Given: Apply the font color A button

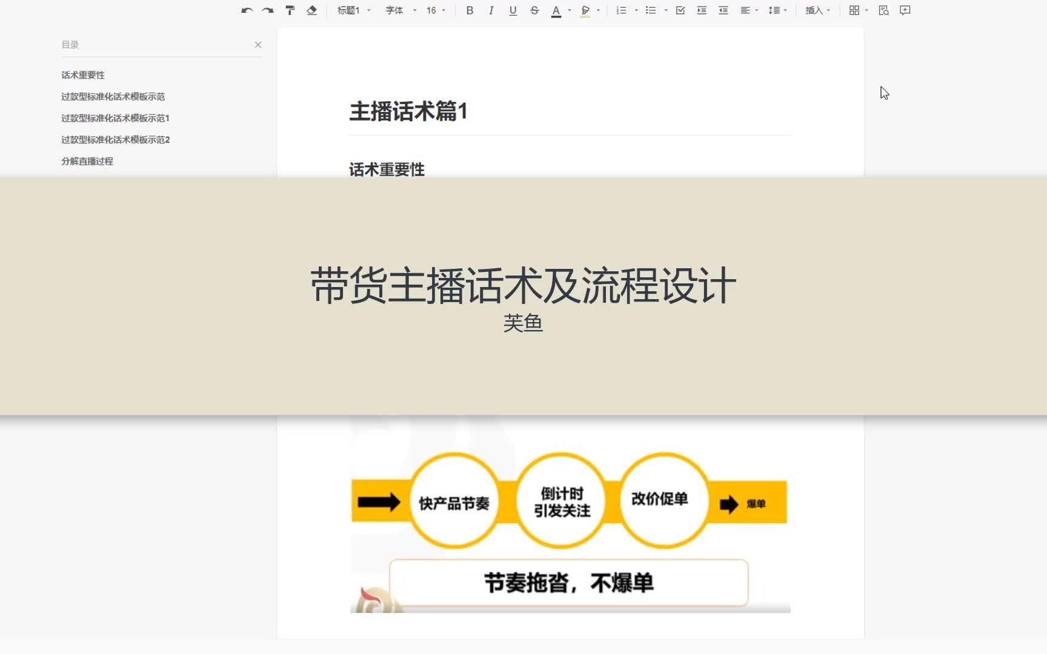Looking at the screenshot, I should (556, 11).
